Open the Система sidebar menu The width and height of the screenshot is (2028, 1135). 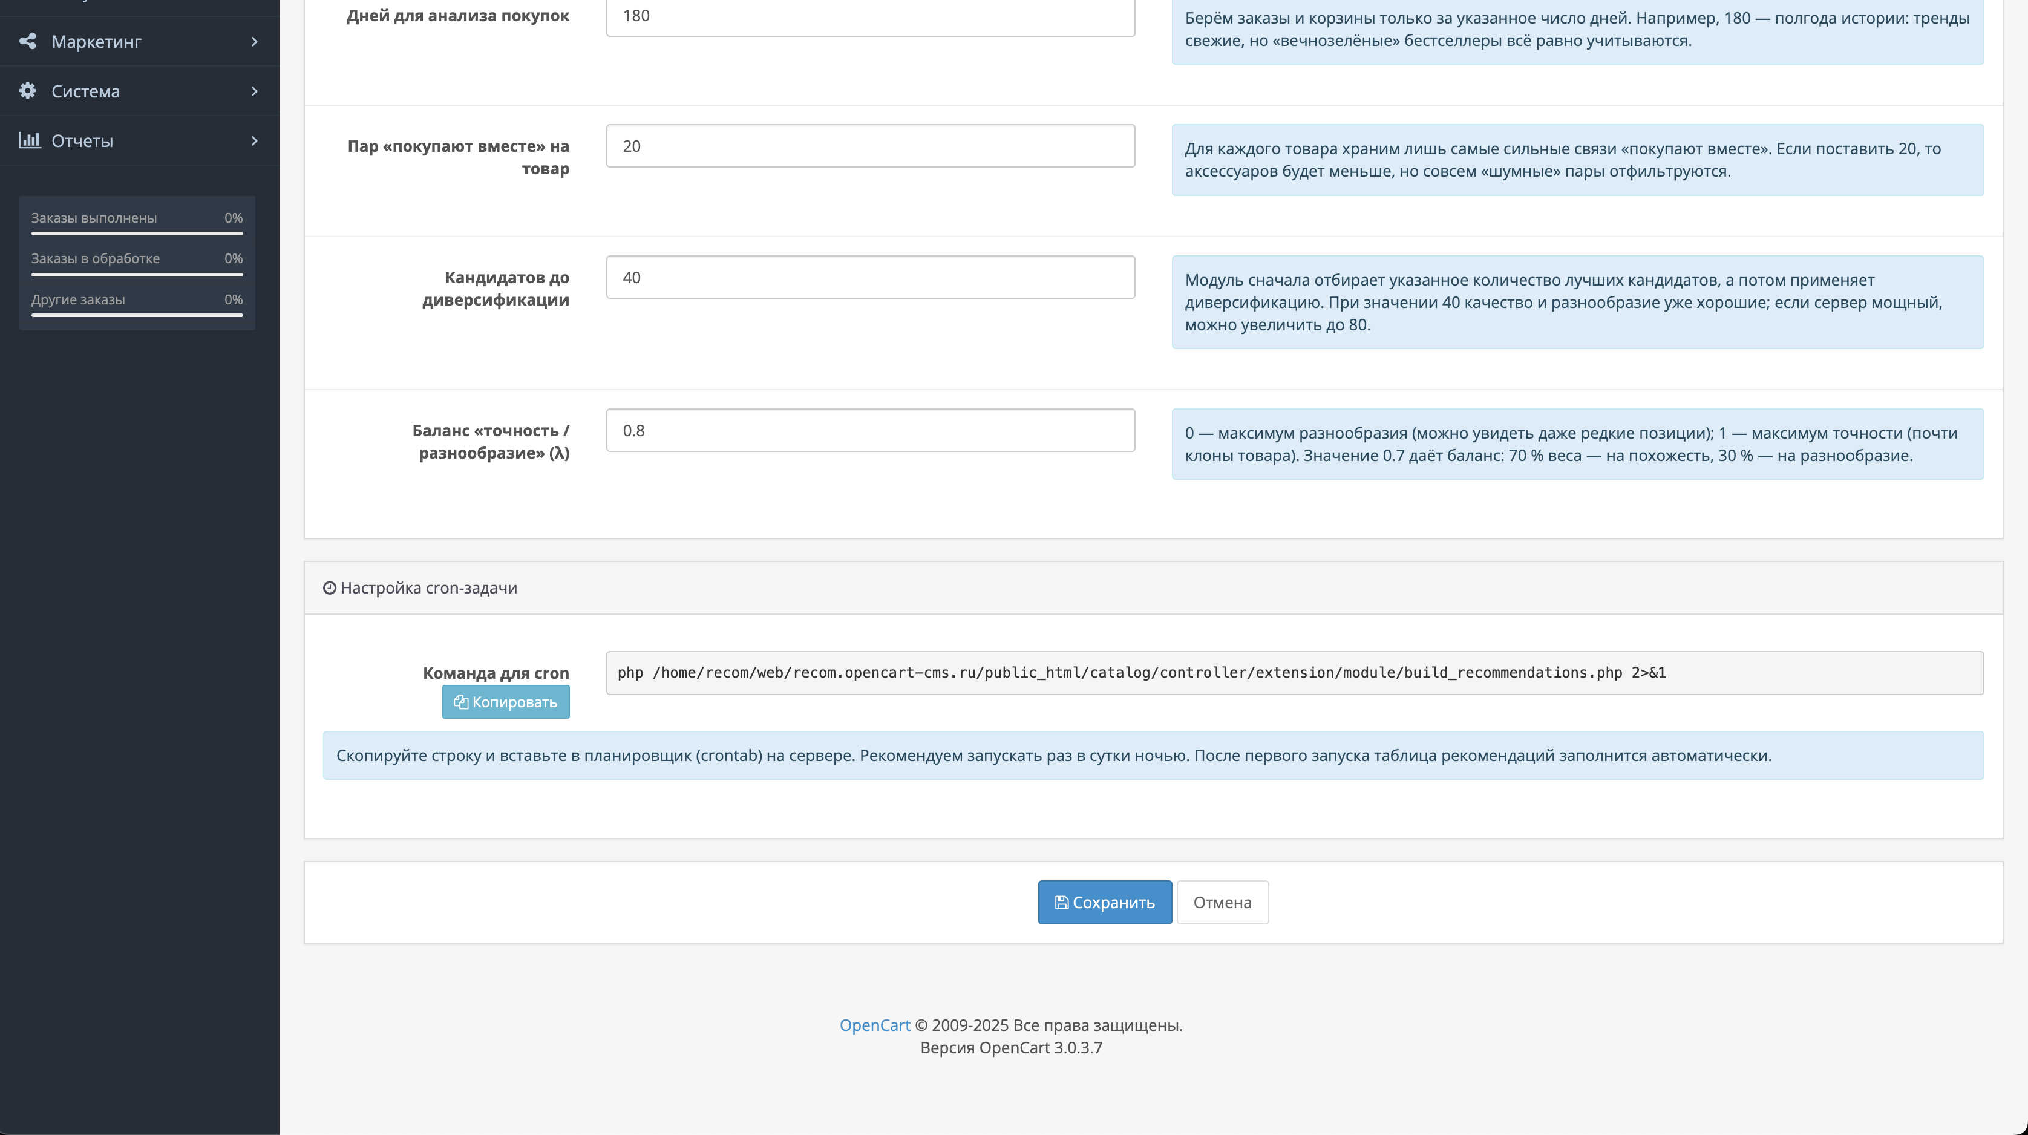[x=139, y=91]
